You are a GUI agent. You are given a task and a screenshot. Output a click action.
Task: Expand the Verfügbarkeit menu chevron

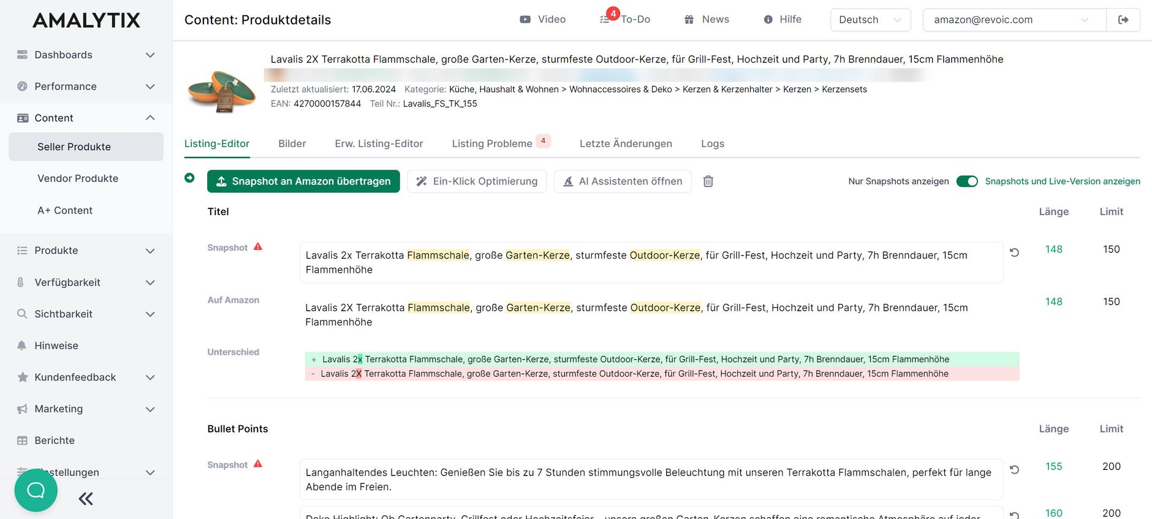[x=150, y=282]
